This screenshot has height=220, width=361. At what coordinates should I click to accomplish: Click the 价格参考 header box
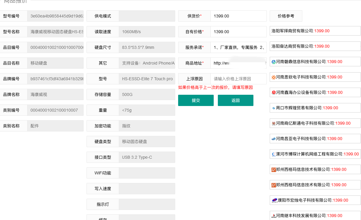pyautogui.click(x=286, y=16)
